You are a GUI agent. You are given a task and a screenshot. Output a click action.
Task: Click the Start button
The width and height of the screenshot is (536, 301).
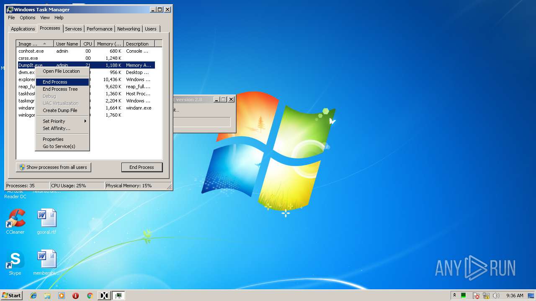11,296
